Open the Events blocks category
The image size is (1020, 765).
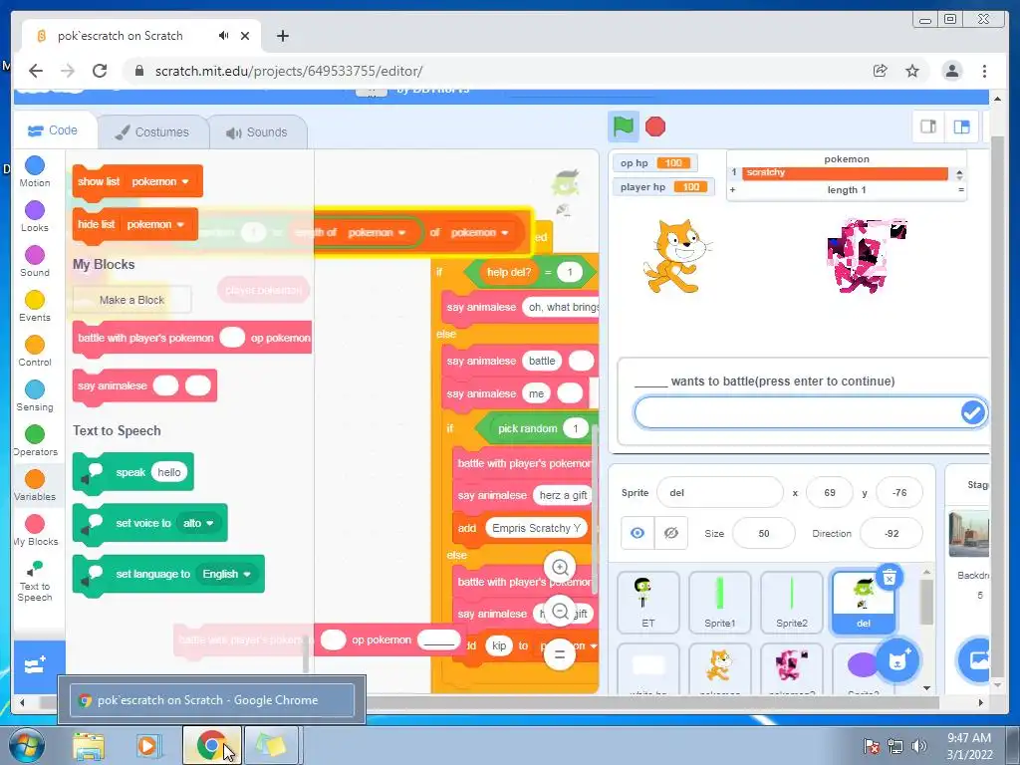point(35,307)
